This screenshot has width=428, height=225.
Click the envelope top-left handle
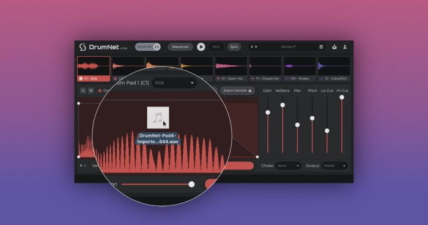pyautogui.click(x=79, y=103)
